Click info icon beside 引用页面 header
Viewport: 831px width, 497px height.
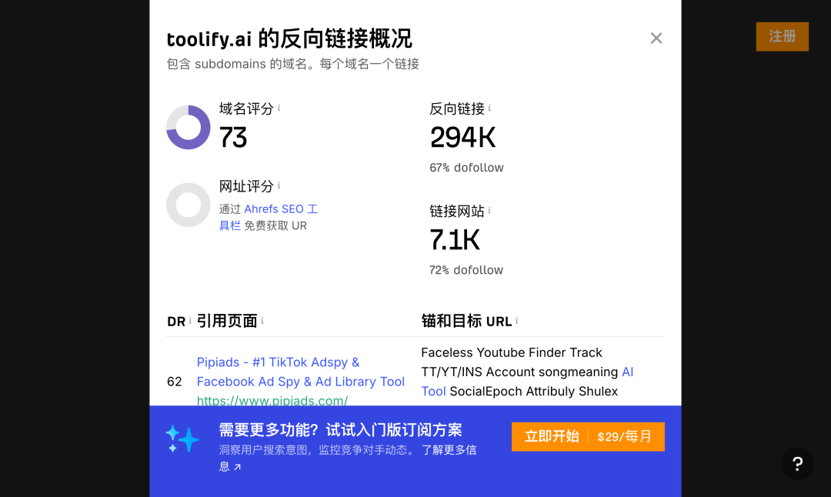262,321
